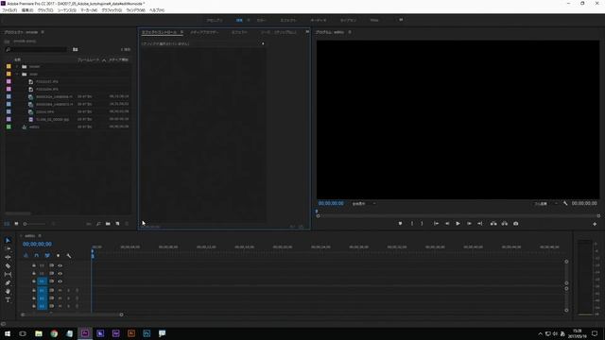The width and height of the screenshot is (605, 340).
Task: Toggle the V1 track eye visibility
Action: tap(60, 281)
